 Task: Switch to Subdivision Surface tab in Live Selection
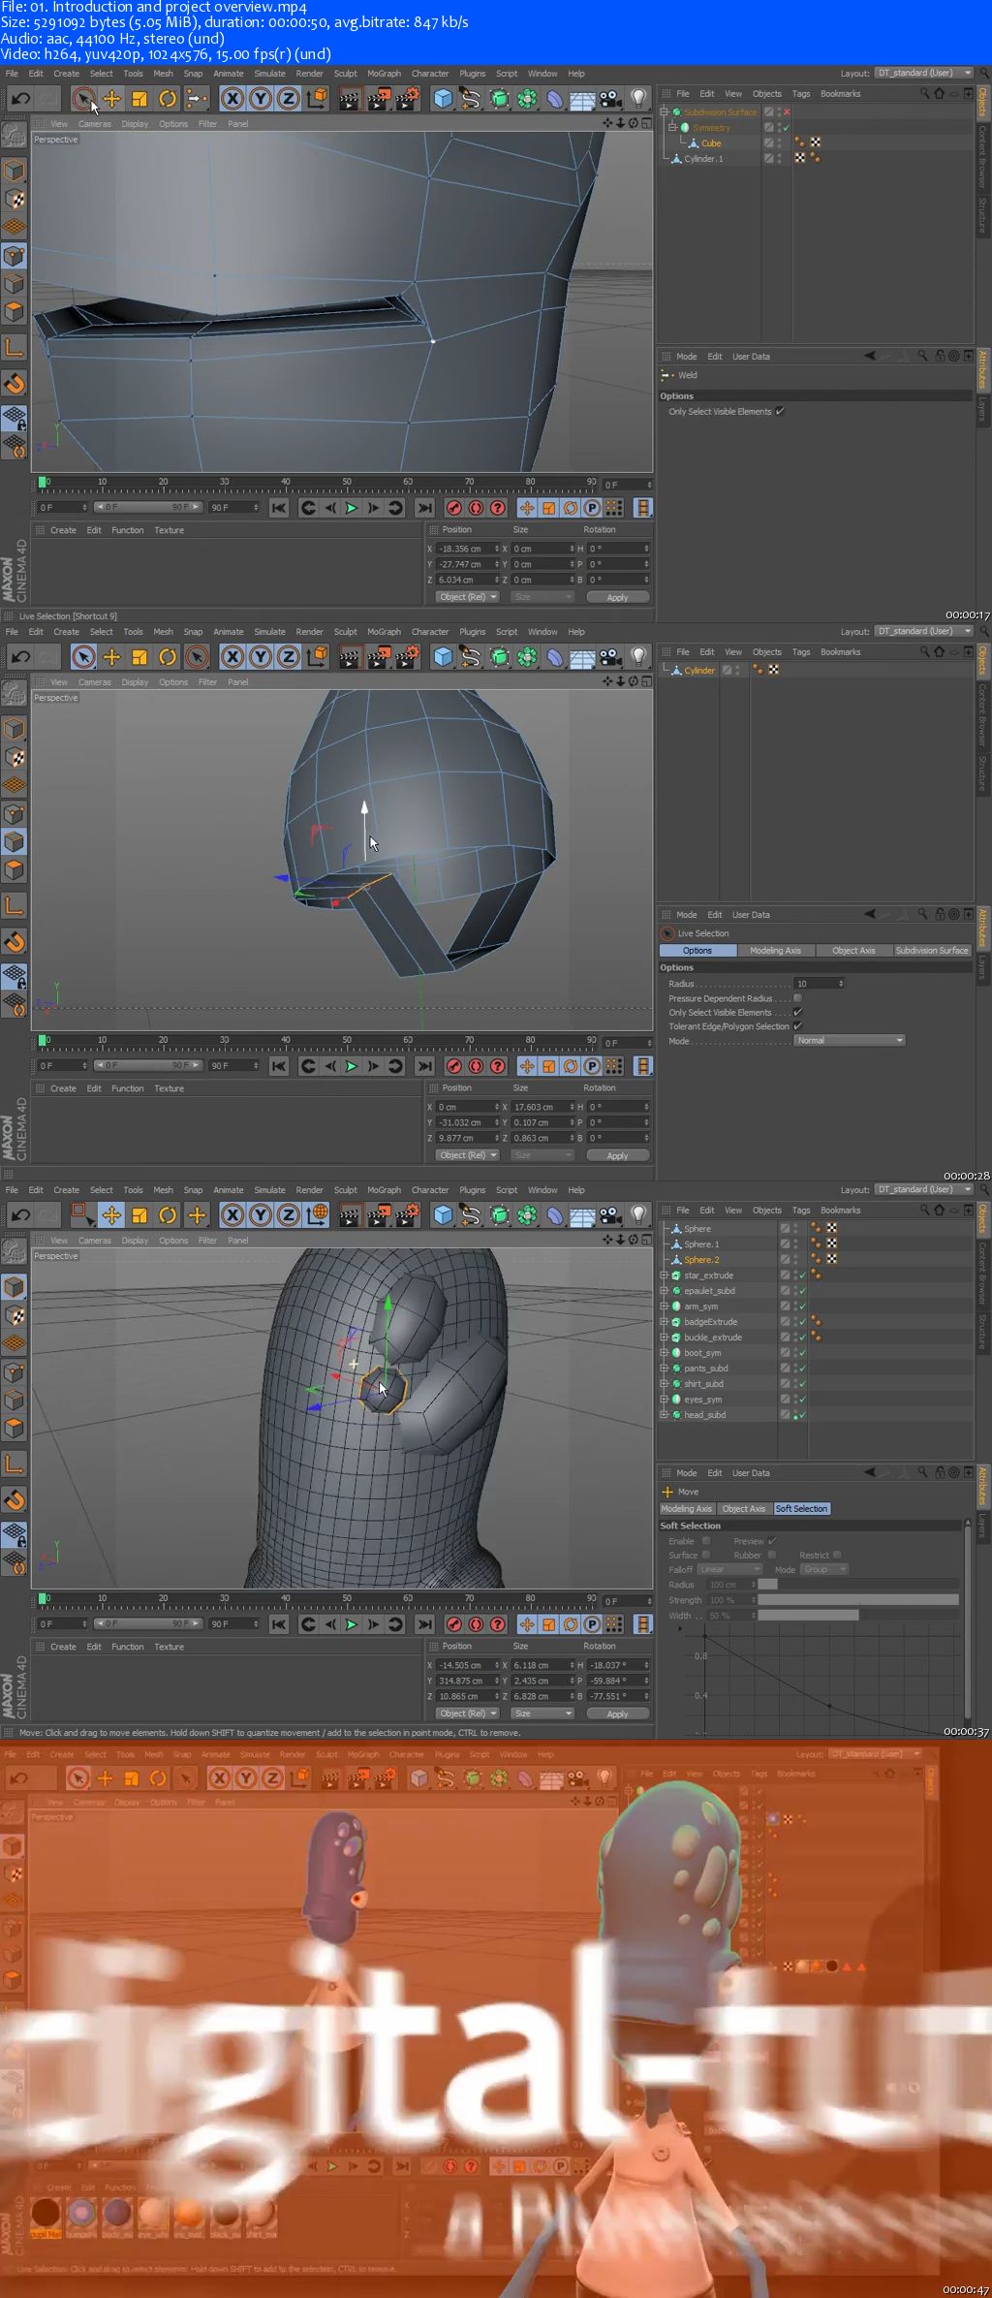click(x=932, y=951)
